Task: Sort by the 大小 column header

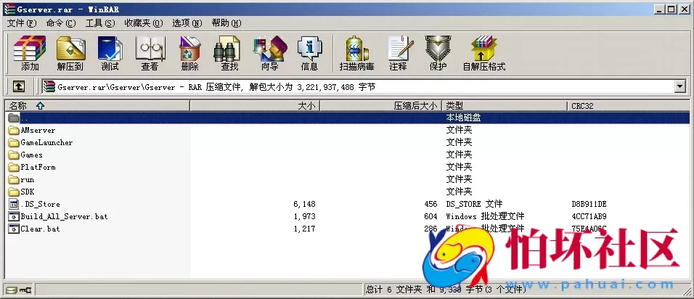Action: pos(255,106)
